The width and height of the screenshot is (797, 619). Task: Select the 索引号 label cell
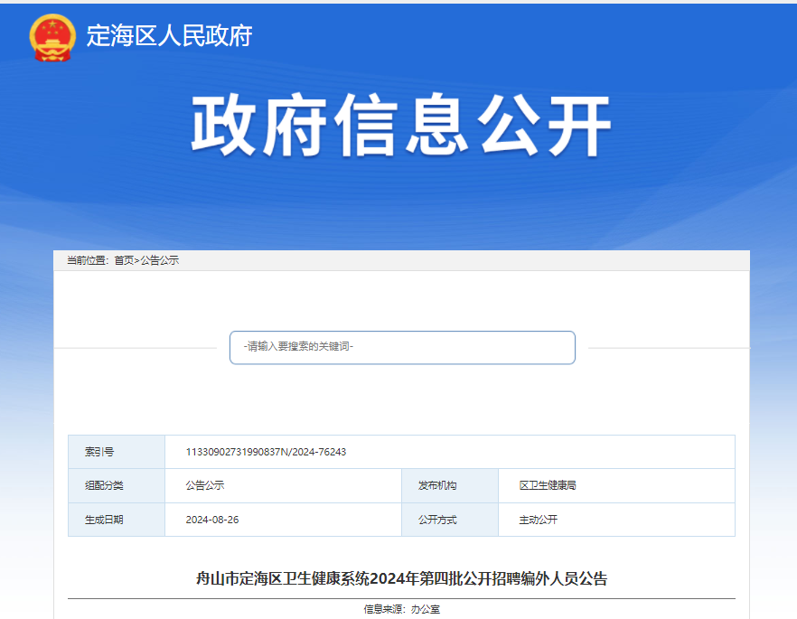coord(117,452)
